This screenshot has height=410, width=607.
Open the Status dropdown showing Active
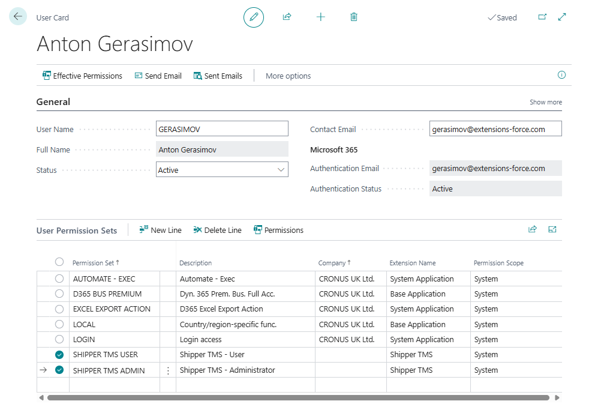280,170
